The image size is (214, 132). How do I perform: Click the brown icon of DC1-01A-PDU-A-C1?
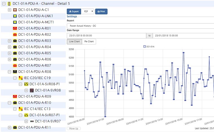click(x=15, y=10)
